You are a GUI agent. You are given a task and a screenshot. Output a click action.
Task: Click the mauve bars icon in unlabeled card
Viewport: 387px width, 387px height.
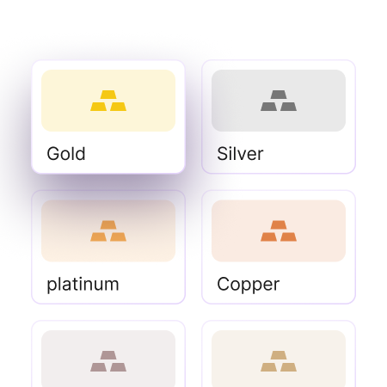(x=108, y=361)
